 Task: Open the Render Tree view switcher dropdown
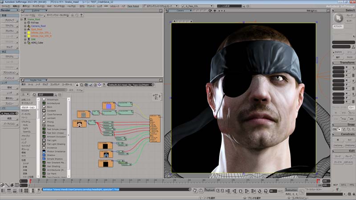pyautogui.click(x=36, y=80)
